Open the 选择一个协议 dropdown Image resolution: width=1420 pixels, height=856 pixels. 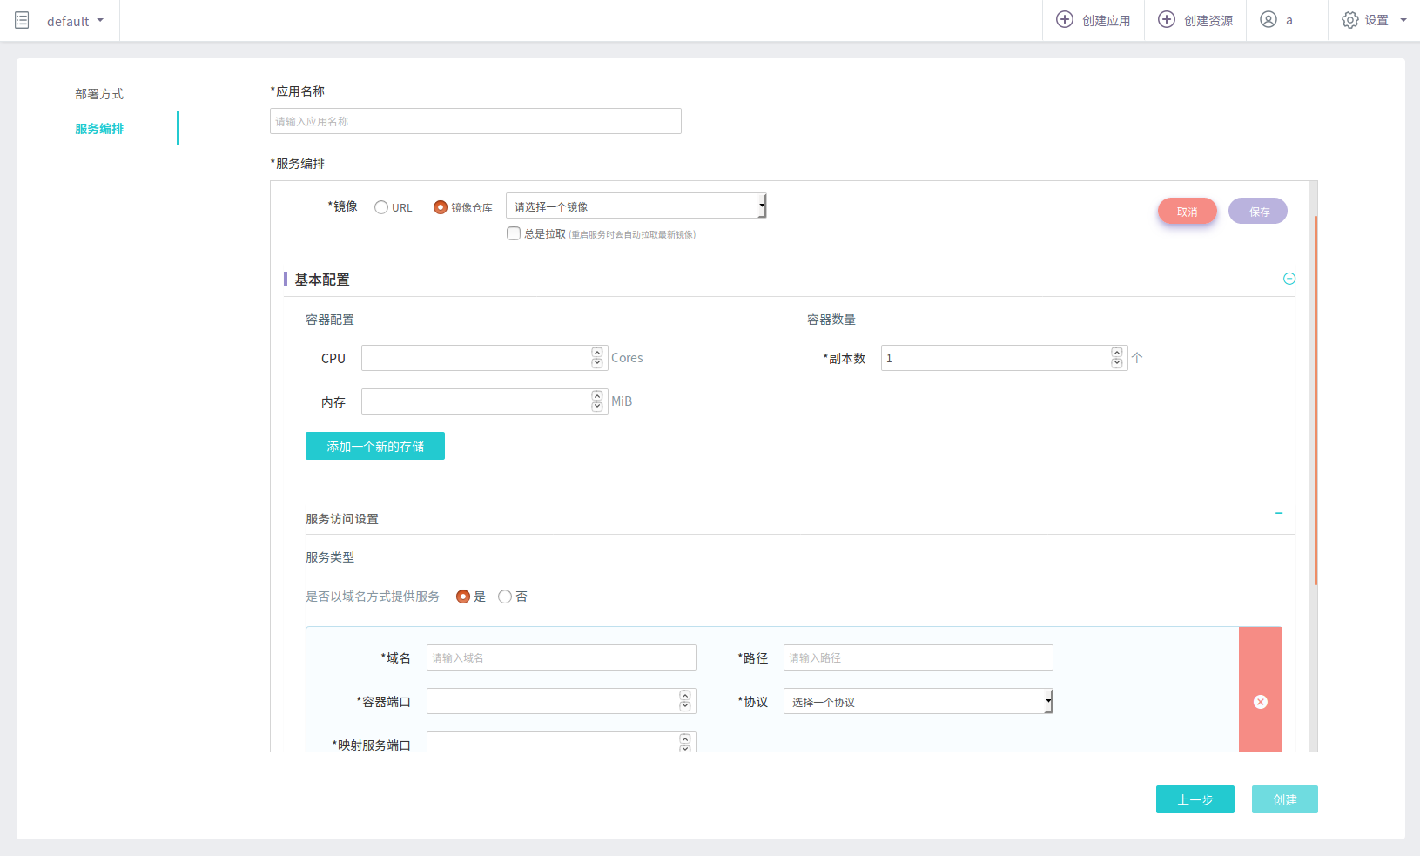point(919,701)
